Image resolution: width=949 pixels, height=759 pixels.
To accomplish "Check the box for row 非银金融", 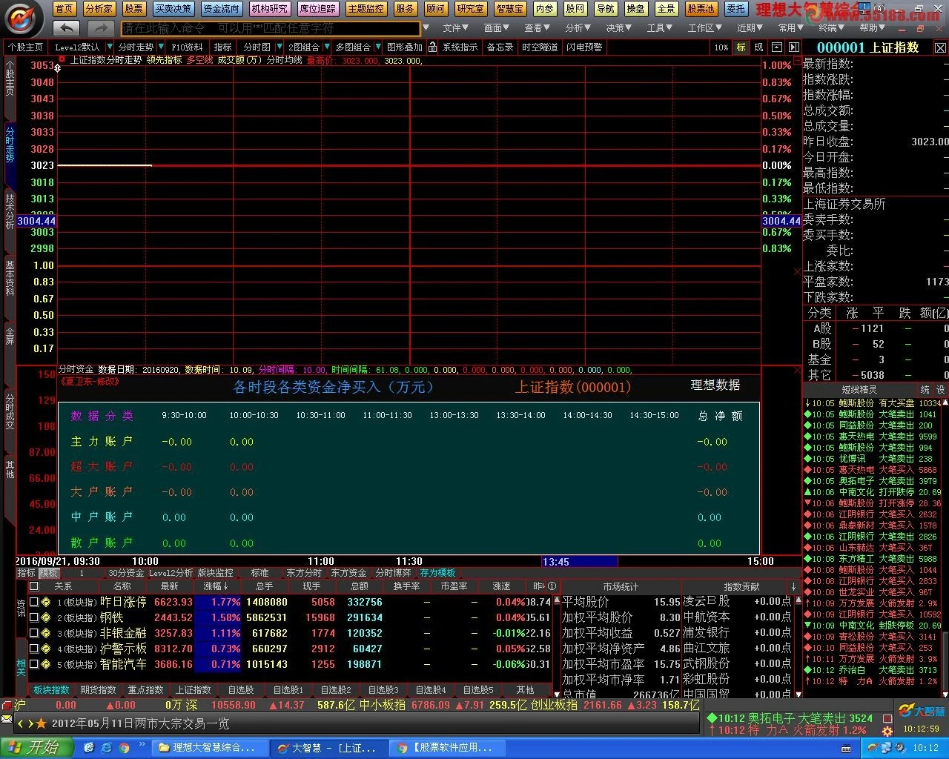I will click(x=34, y=633).
